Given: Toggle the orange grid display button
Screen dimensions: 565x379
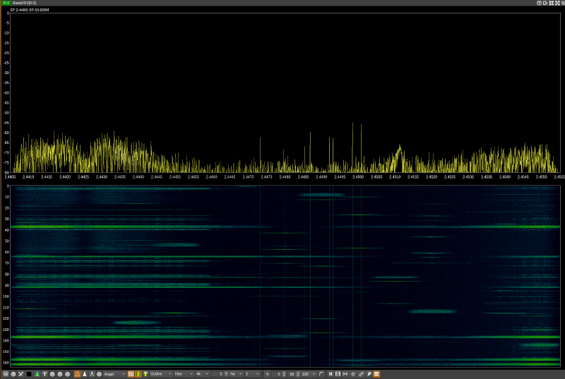Looking at the screenshot, I should click(x=131, y=373).
